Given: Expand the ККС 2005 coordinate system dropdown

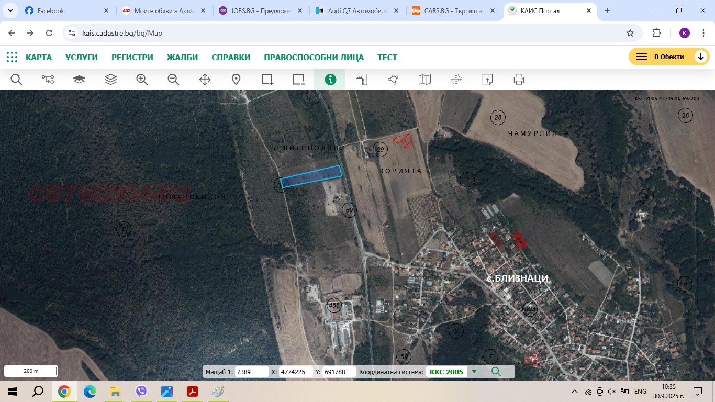Looking at the screenshot, I should click(474, 372).
